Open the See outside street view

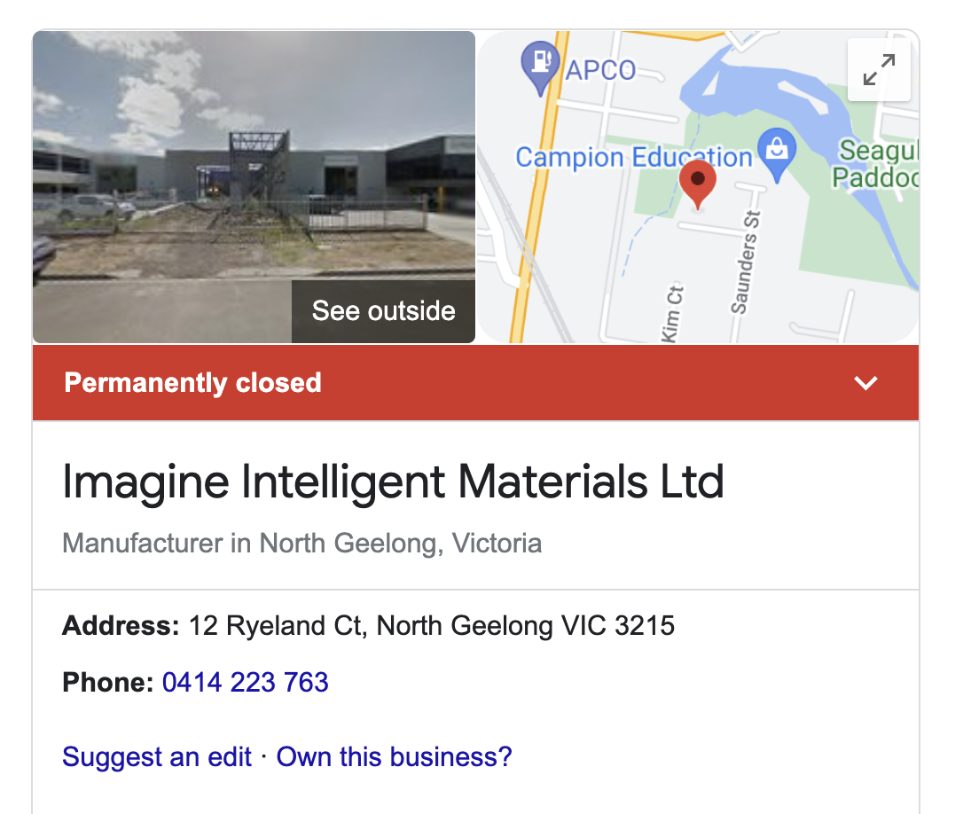coord(383,311)
